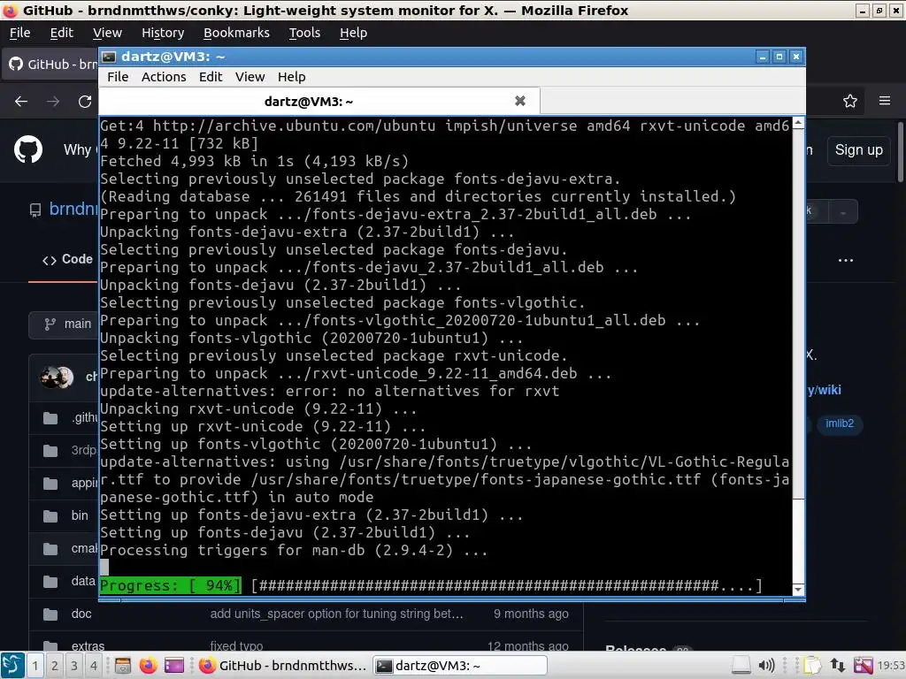906x679 pixels.
Task: Reload the page in Firefox
Action: (x=85, y=102)
